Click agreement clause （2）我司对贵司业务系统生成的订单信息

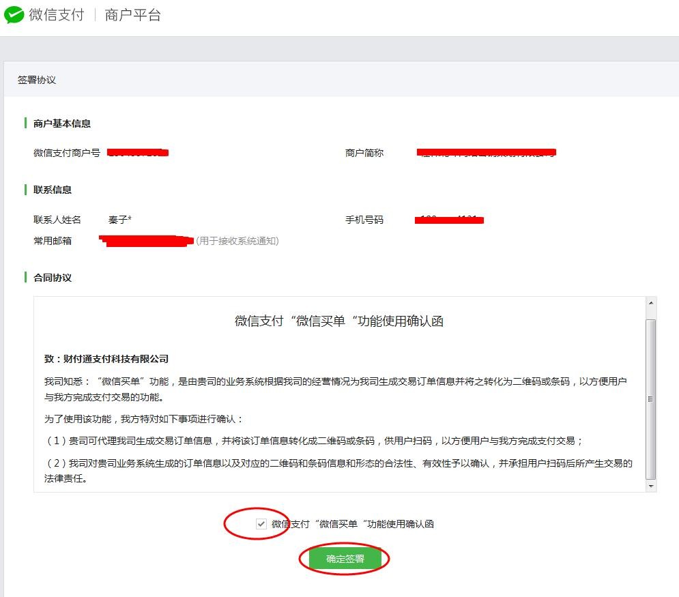tap(338, 471)
